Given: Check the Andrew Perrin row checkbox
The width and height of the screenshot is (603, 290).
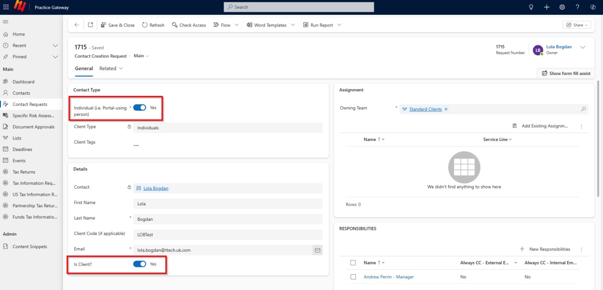Looking at the screenshot, I should click(x=353, y=277).
